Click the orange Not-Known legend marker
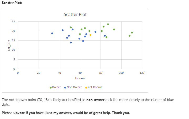The width and height of the screenshot is (189, 119). 86,87
